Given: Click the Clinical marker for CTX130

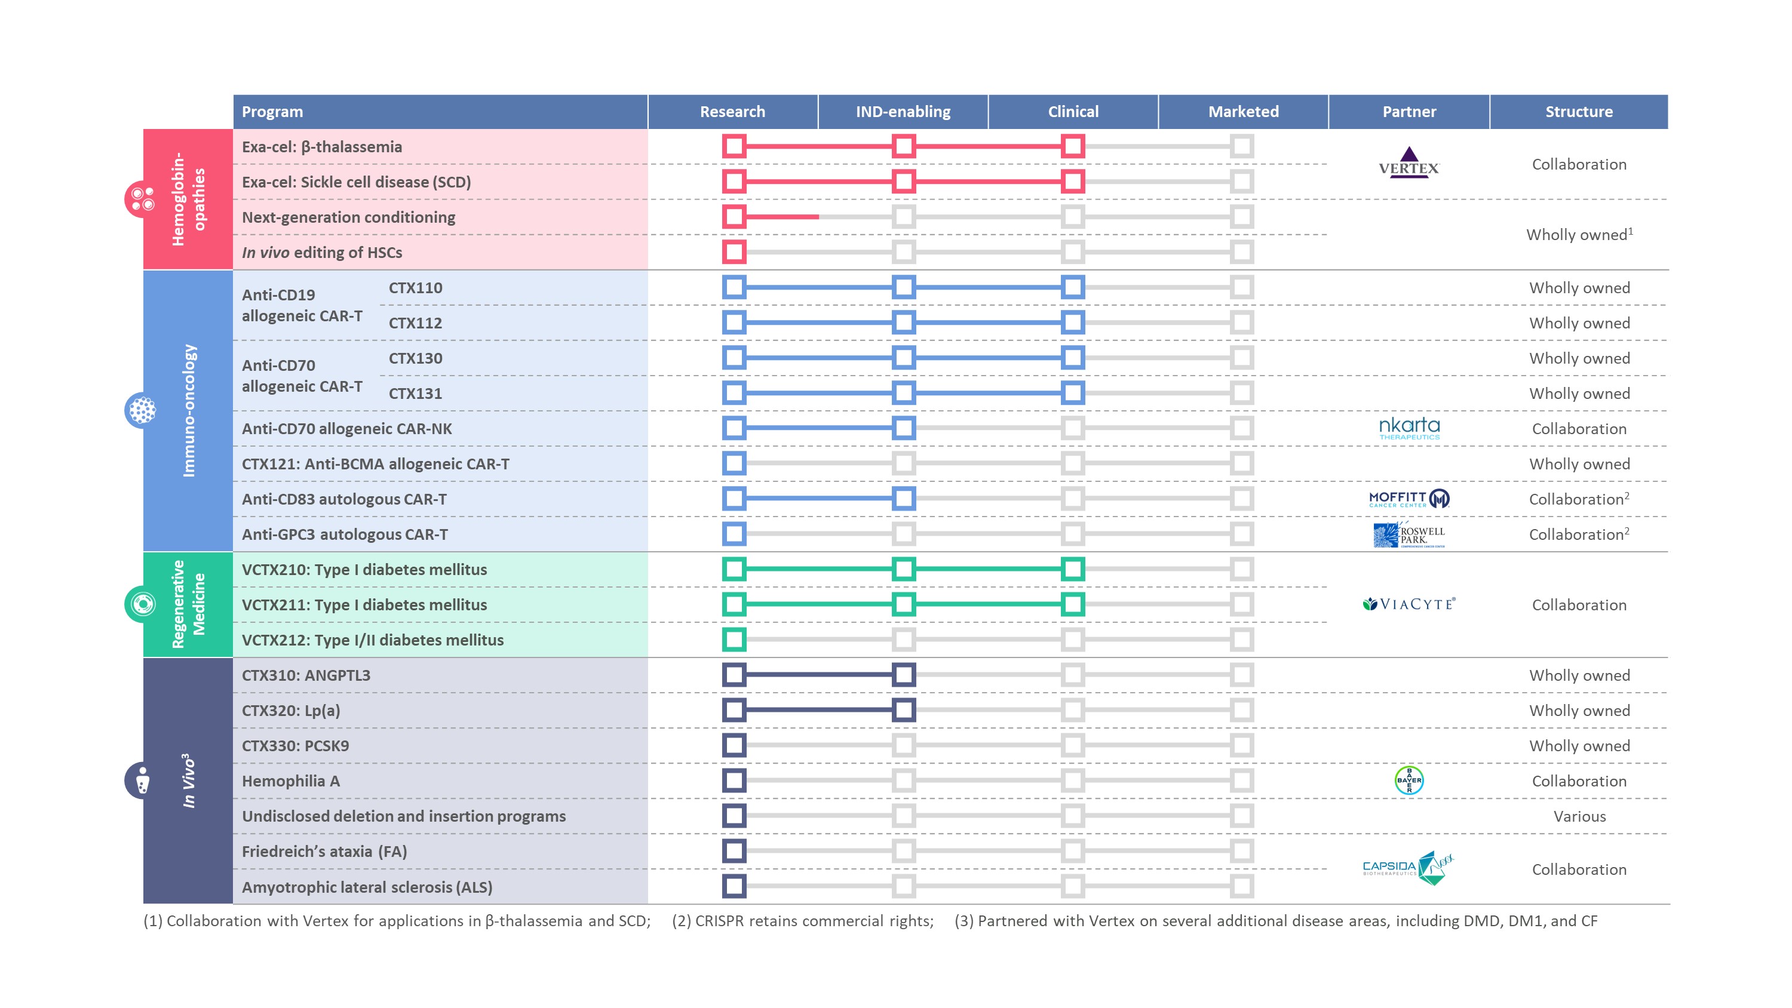Looking at the screenshot, I should [x=1073, y=358].
